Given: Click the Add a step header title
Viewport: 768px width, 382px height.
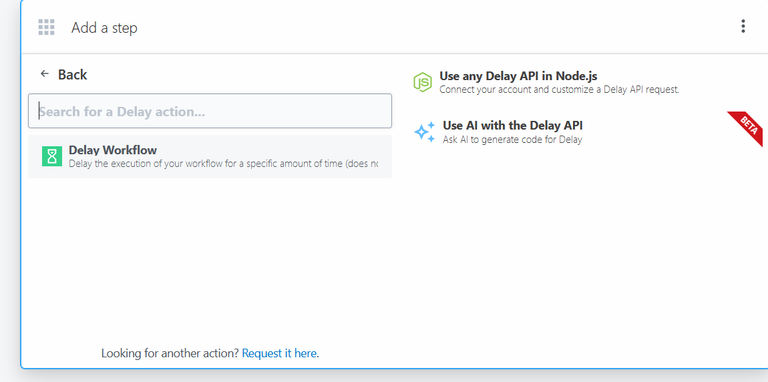Looking at the screenshot, I should pos(104,28).
